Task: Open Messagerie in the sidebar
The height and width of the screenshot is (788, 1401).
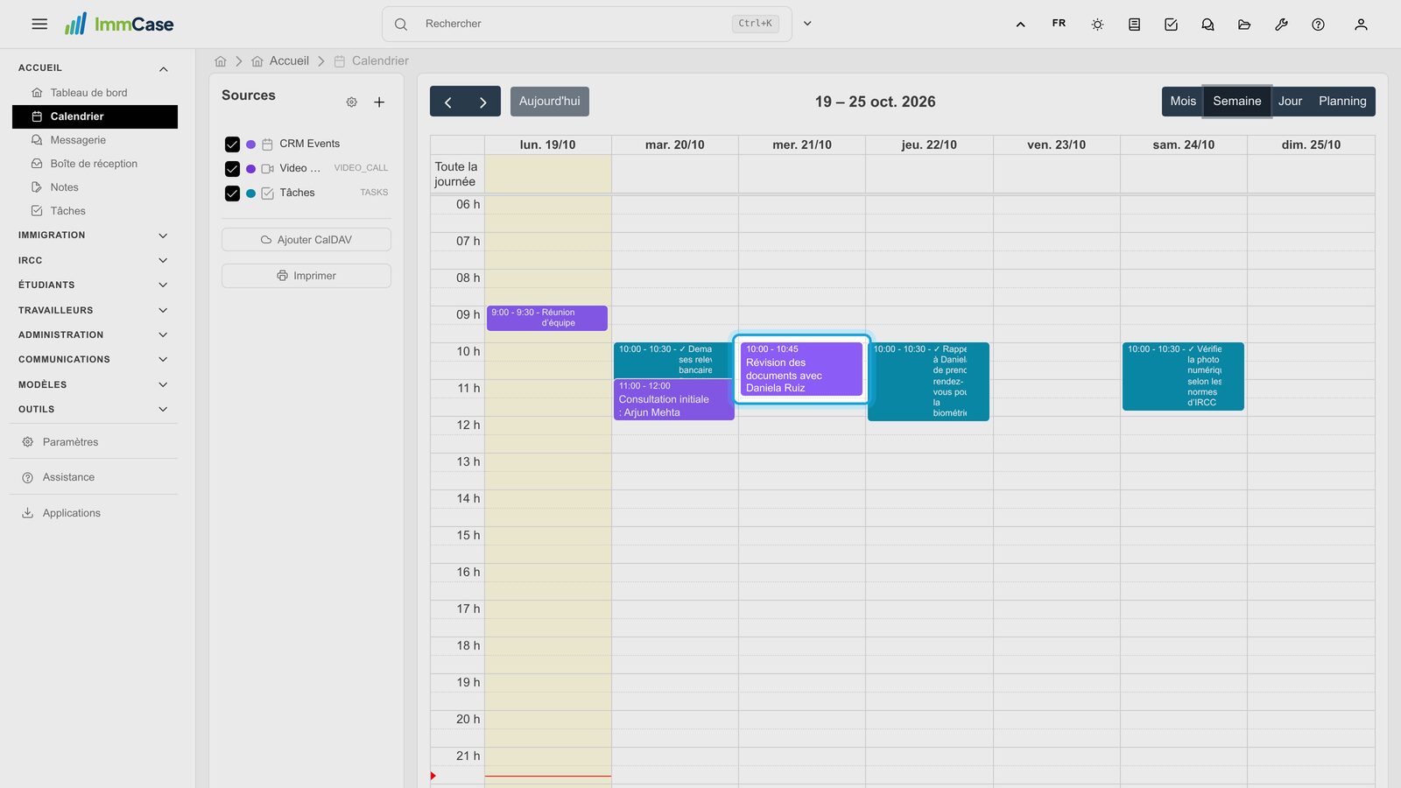Action: click(95, 140)
